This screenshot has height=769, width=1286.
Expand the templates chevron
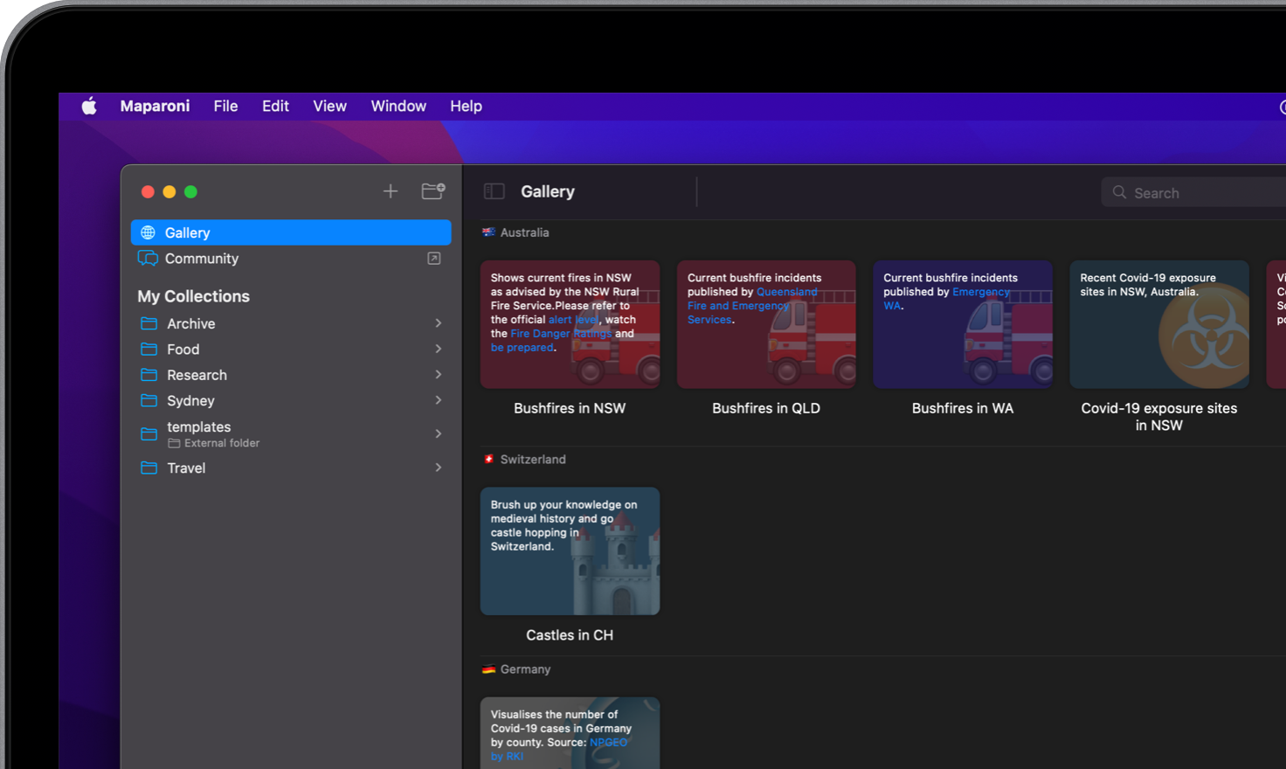pos(439,433)
